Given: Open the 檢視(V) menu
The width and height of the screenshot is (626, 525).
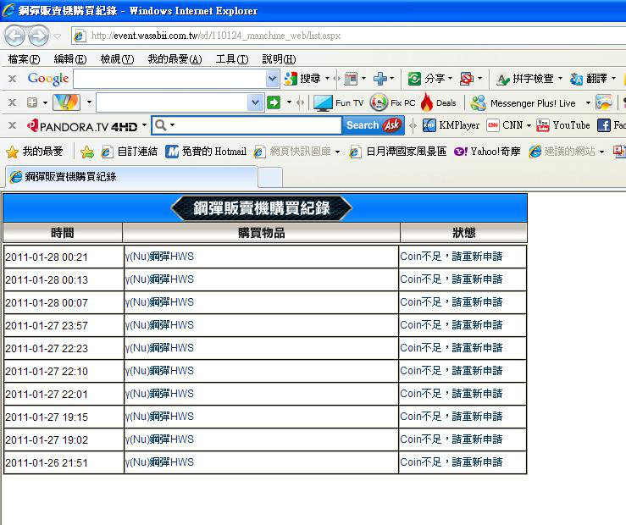Looking at the screenshot, I should click(117, 59).
